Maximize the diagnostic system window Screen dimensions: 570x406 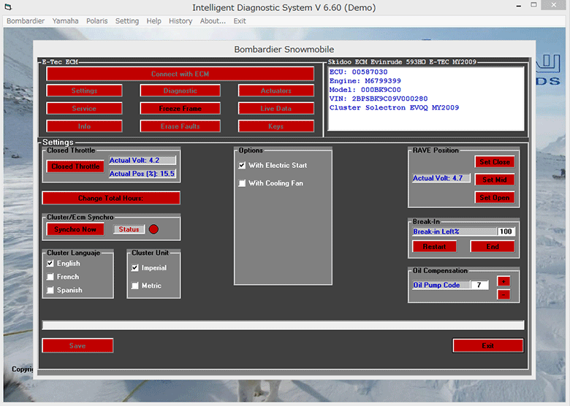pyautogui.click(x=533, y=5)
